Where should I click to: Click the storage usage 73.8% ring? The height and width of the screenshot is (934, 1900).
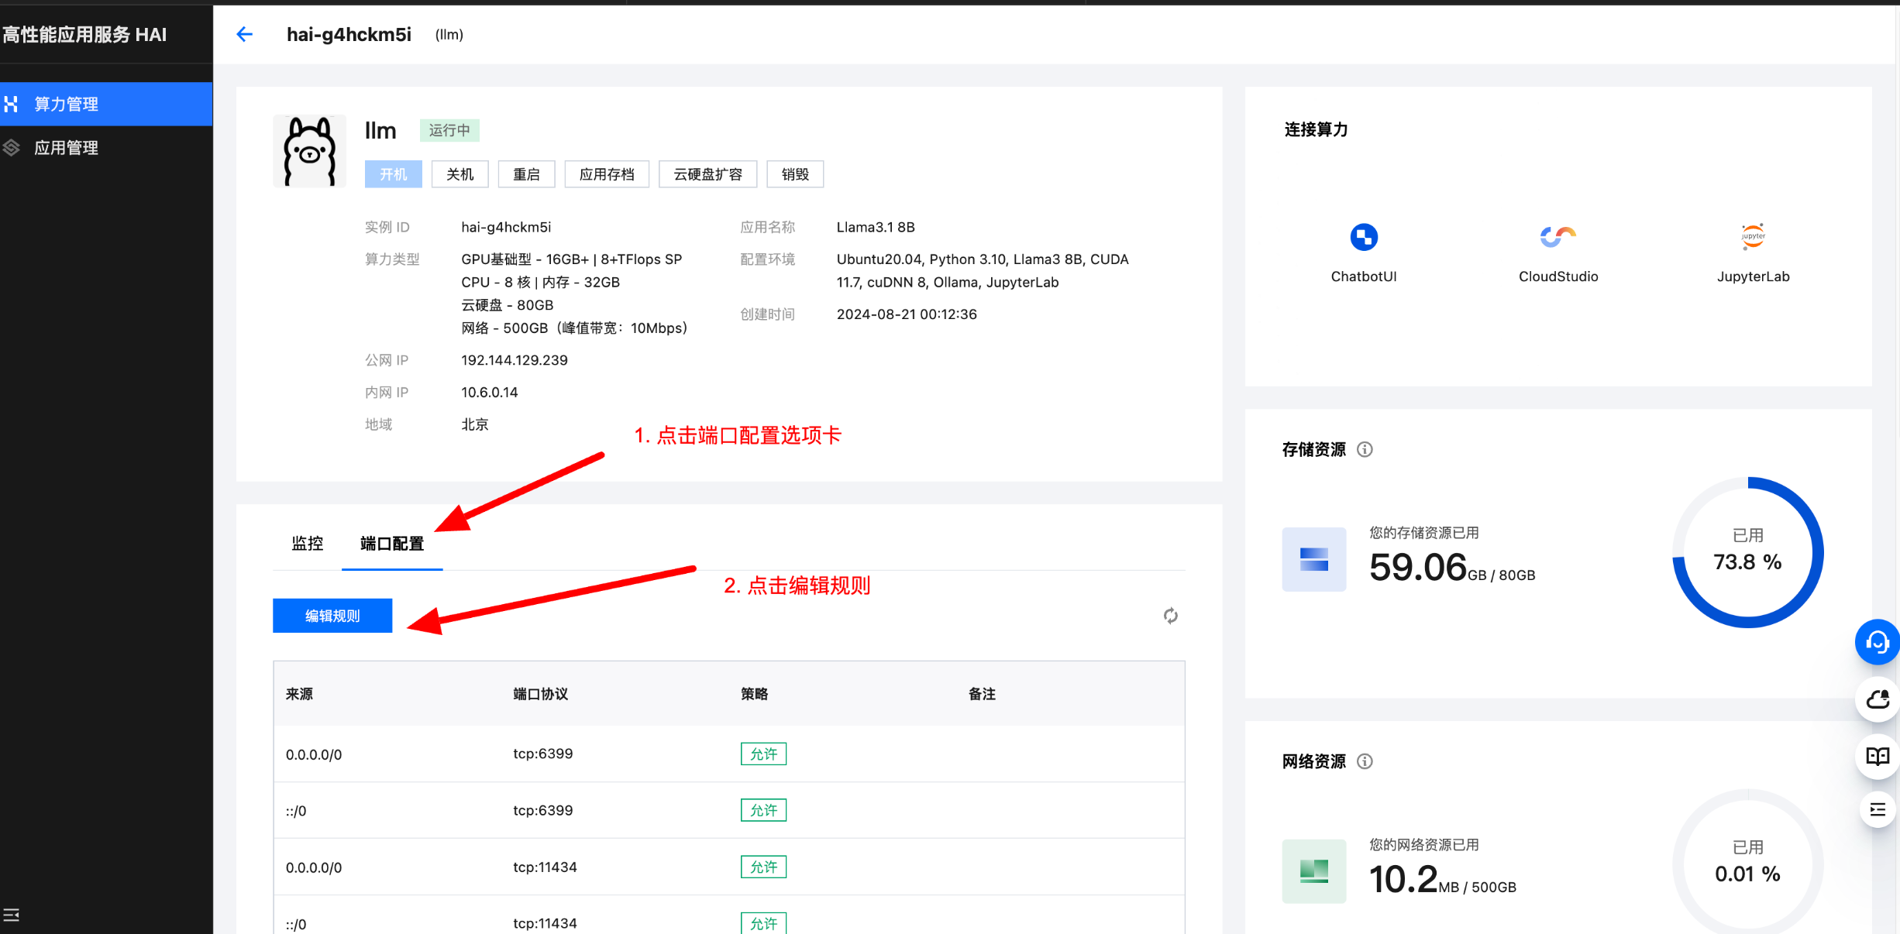1747,552
